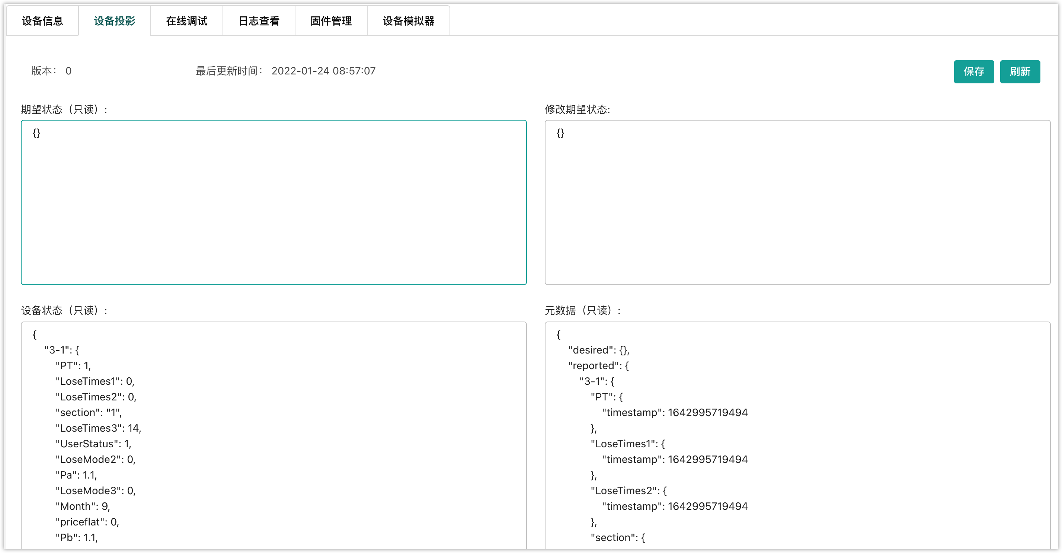Click the "section": { line in 元数据
Screen dimensions: 1062x553
618,538
